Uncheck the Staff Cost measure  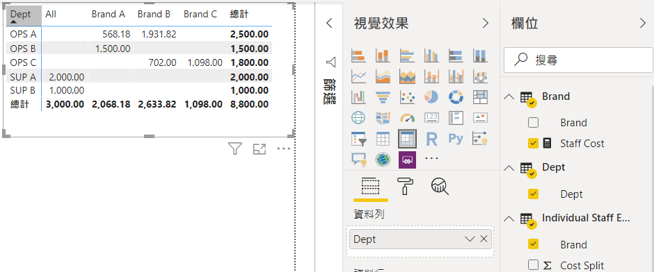(533, 144)
